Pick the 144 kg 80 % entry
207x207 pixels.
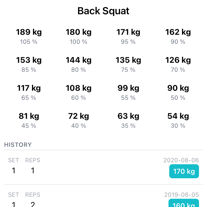point(78,64)
